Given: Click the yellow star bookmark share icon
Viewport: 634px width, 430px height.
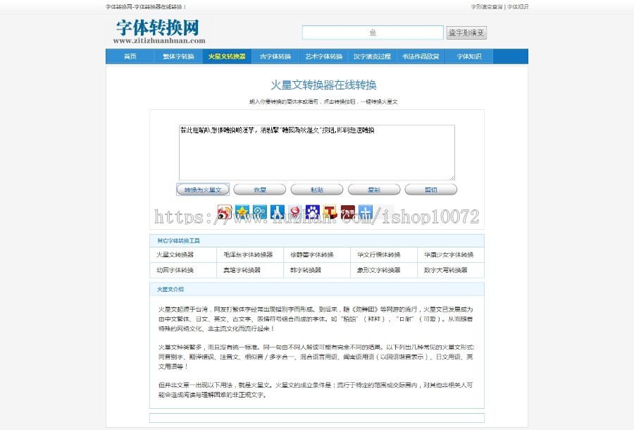Looking at the screenshot, I should (x=242, y=211).
